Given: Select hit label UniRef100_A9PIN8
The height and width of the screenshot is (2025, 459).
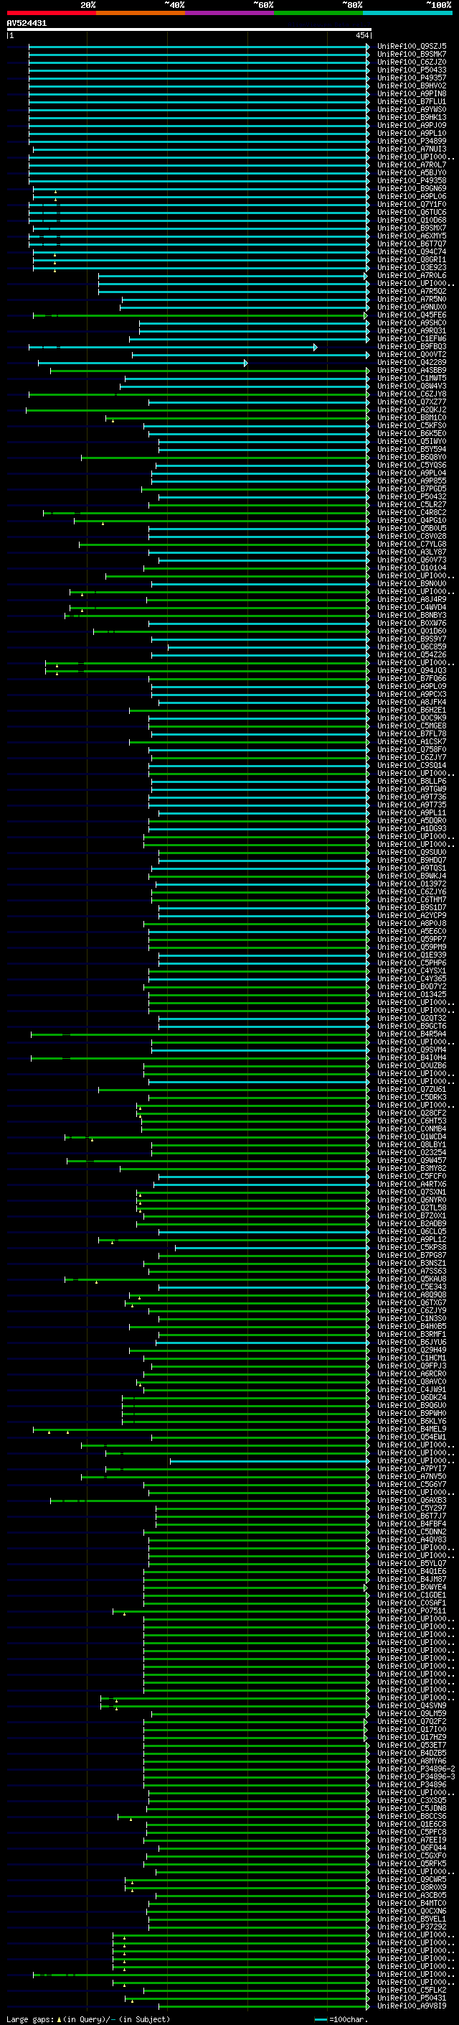Looking at the screenshot, I should click(x=411, y=93).
